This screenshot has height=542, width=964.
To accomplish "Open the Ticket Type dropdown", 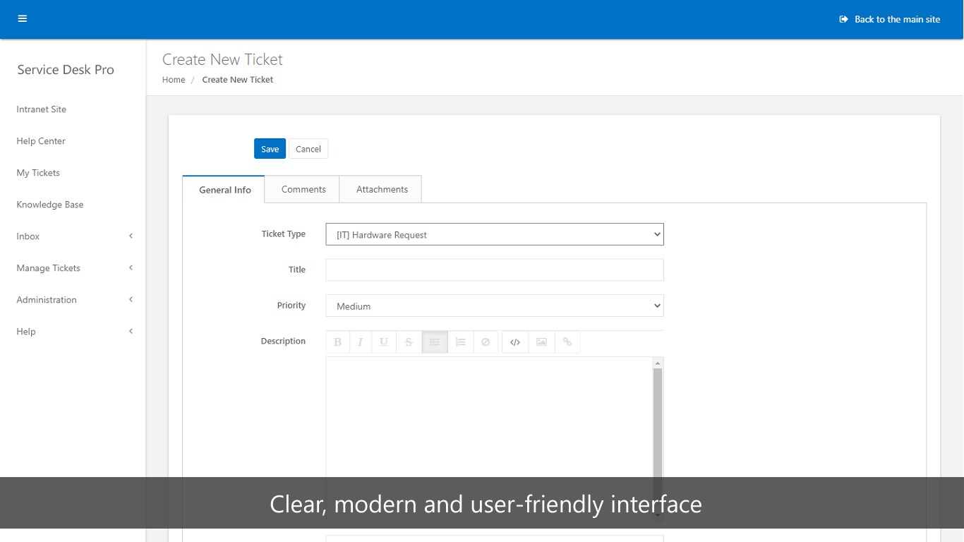I will click(494, 234).
